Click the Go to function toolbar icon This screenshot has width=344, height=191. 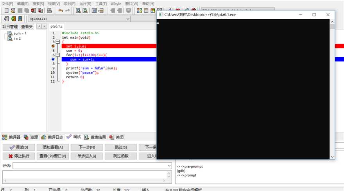(x=94, y=11)
